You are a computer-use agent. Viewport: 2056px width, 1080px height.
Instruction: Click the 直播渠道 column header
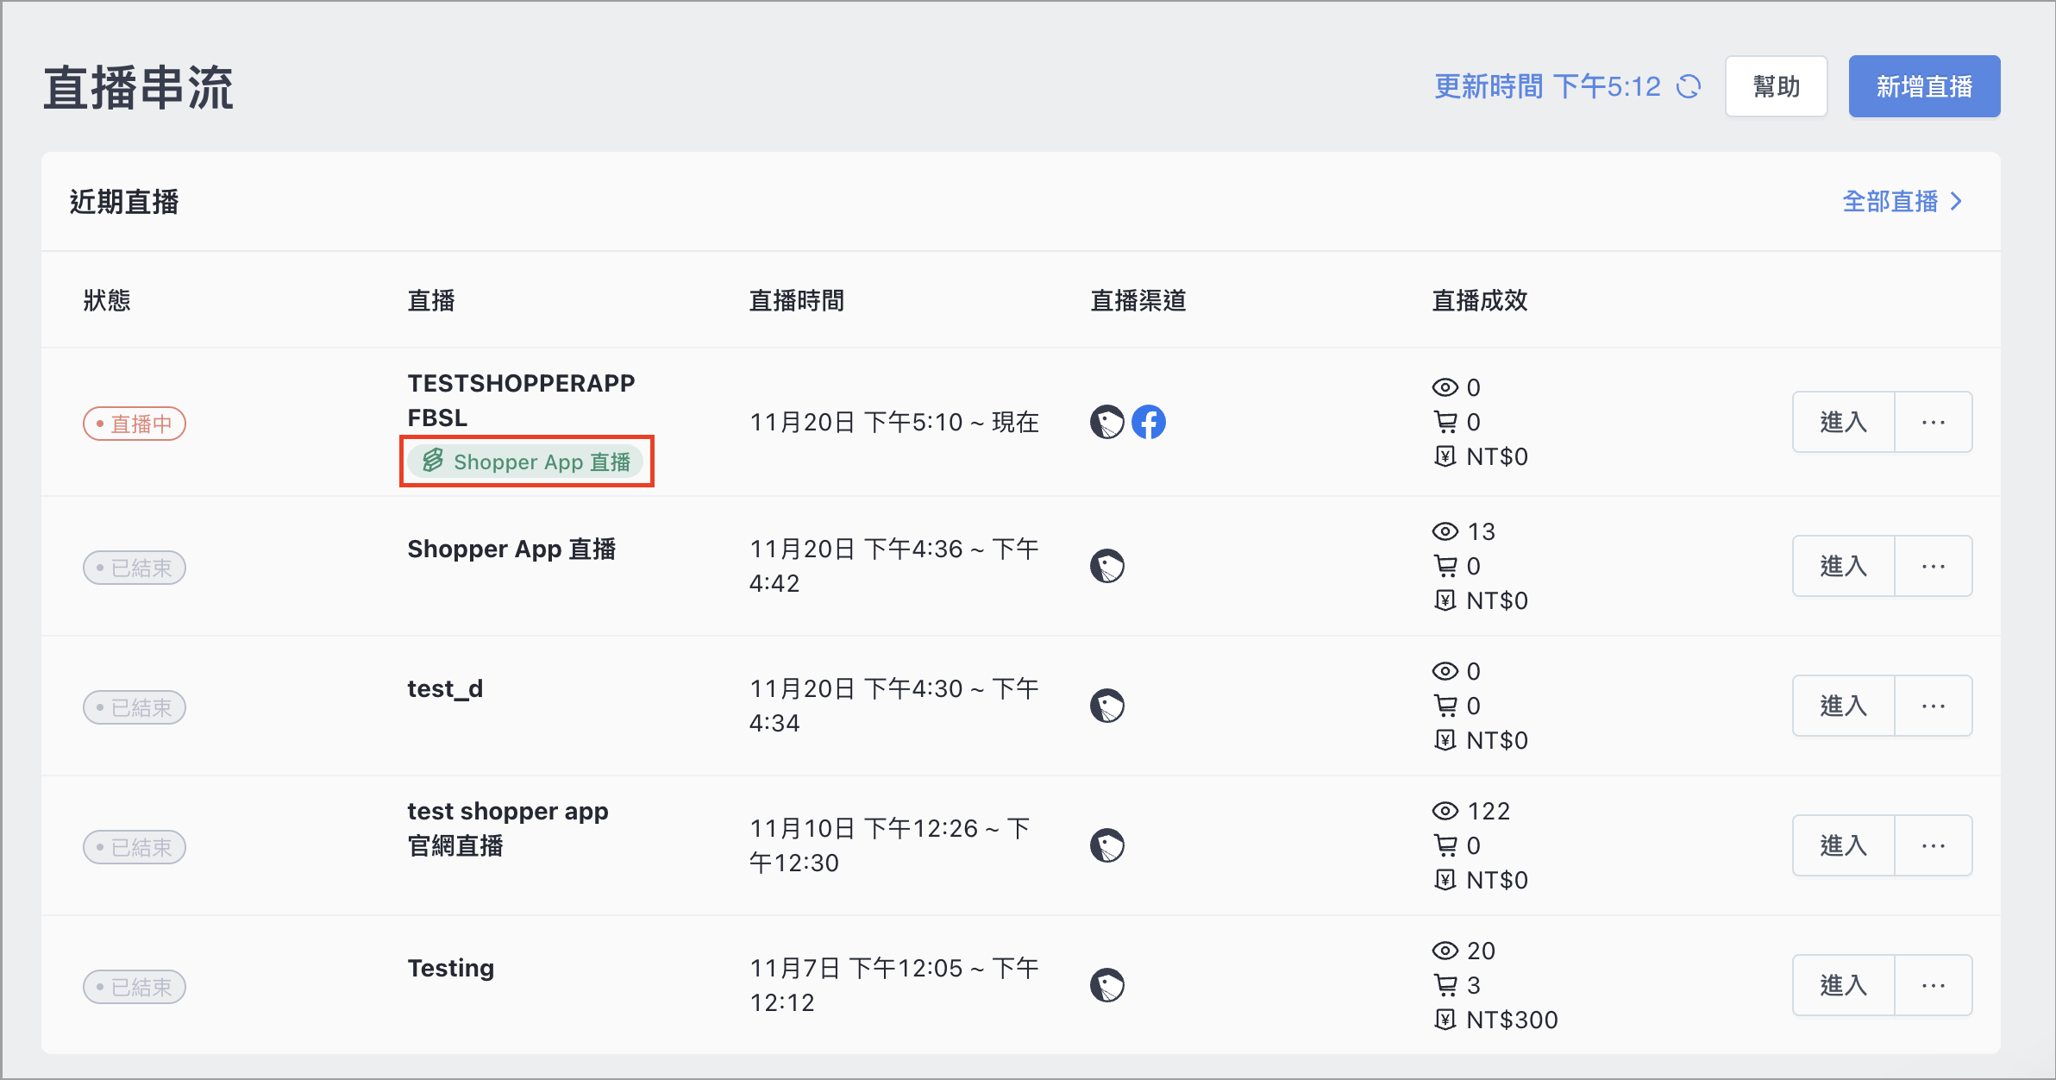coord(1138,300)
